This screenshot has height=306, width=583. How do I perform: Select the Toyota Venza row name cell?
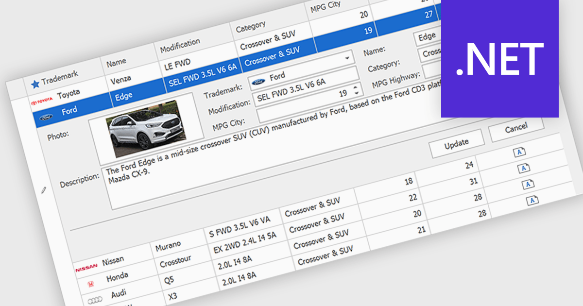click(121, 79)
